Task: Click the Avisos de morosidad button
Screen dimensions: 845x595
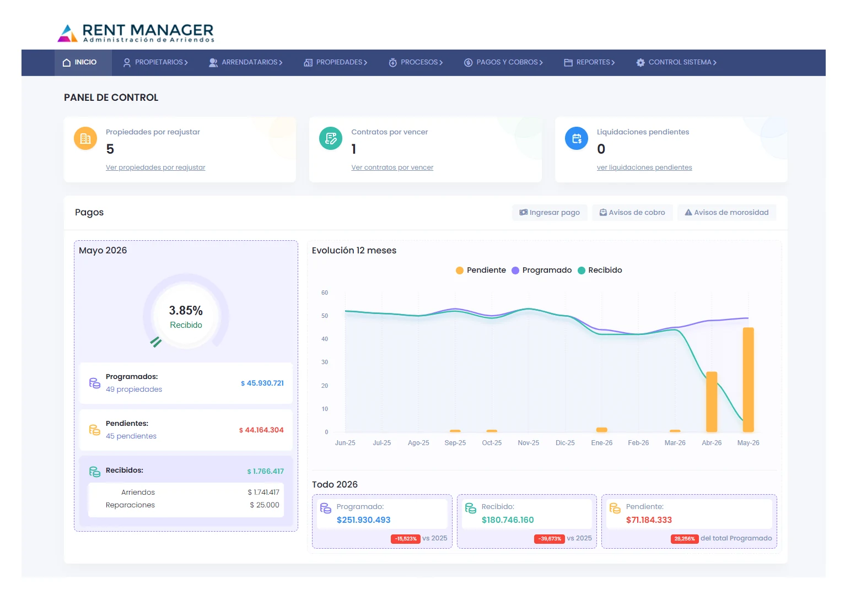Action: 726,213
